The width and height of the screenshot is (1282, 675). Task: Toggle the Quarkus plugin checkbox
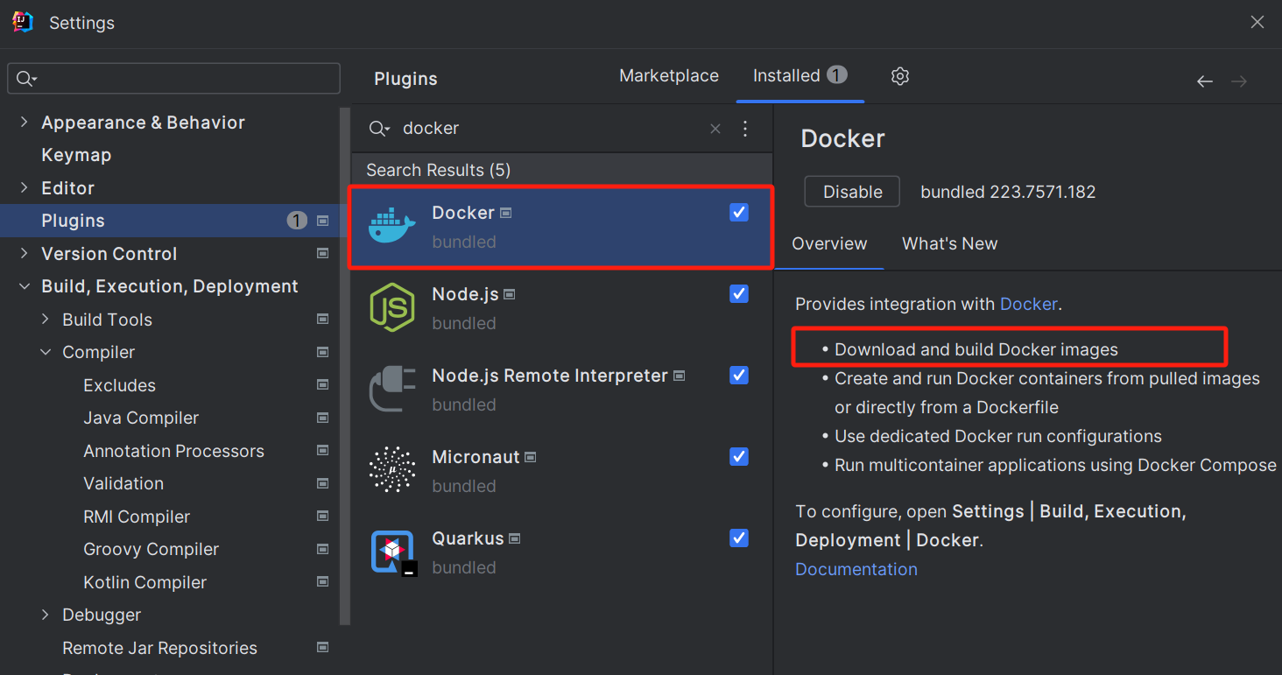pos(739,538)
